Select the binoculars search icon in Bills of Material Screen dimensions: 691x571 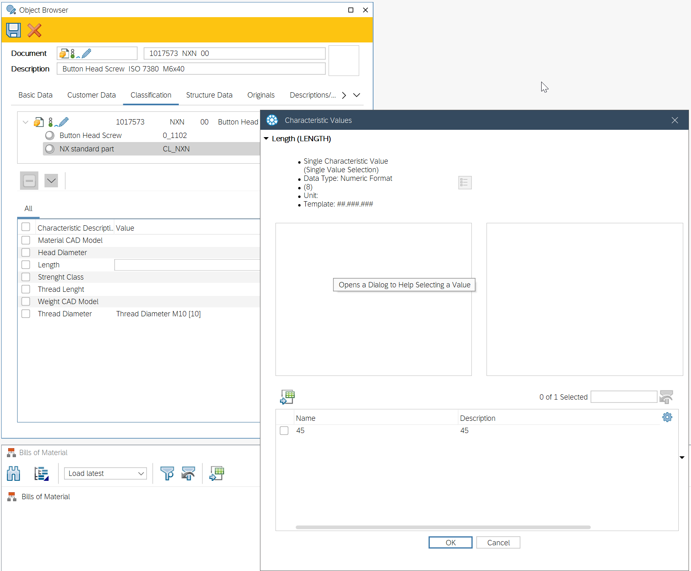(13, 473)
